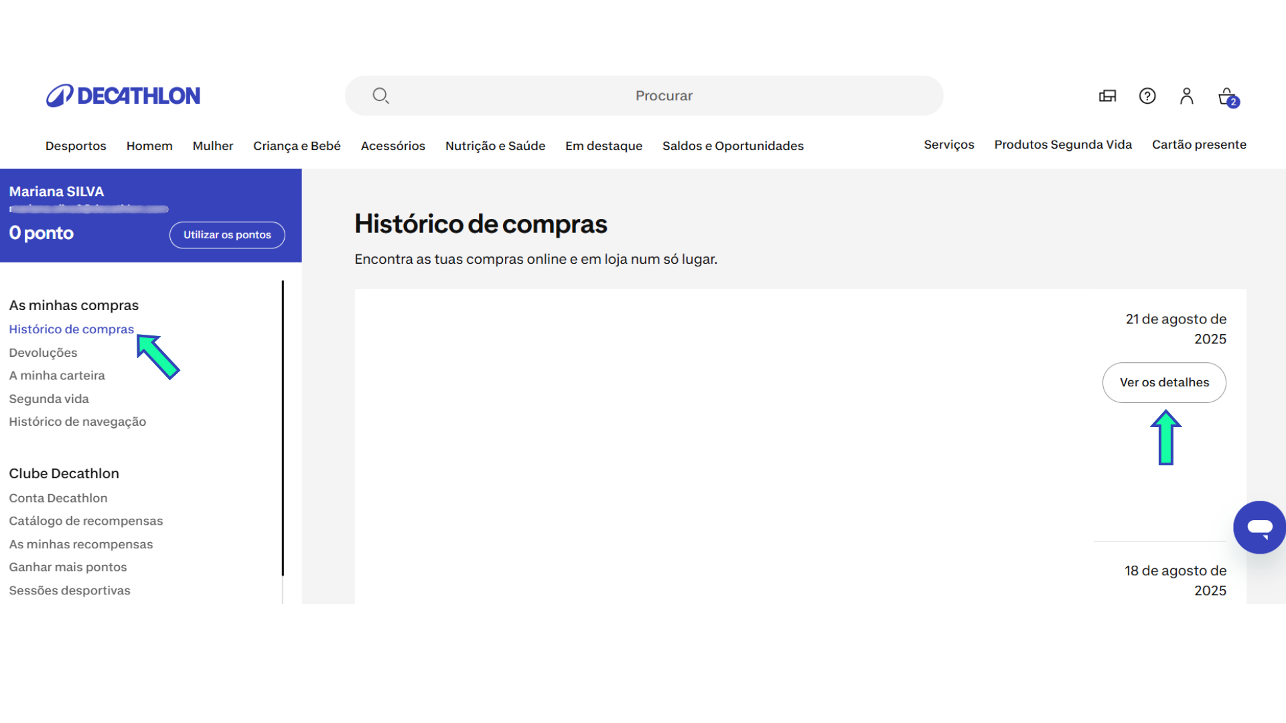Open Ganhar mais pontos

pos(68,566)
